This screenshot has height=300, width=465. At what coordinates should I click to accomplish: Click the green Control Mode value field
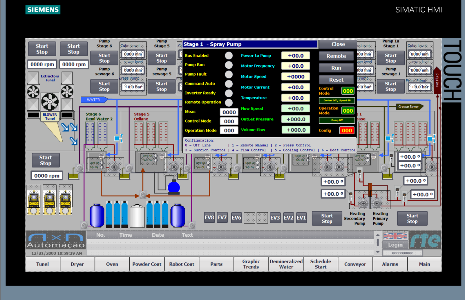[348, 91]
